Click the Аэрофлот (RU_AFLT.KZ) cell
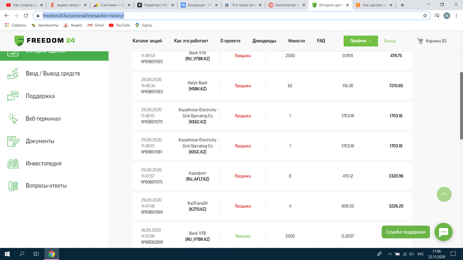 tap(198, 176)
